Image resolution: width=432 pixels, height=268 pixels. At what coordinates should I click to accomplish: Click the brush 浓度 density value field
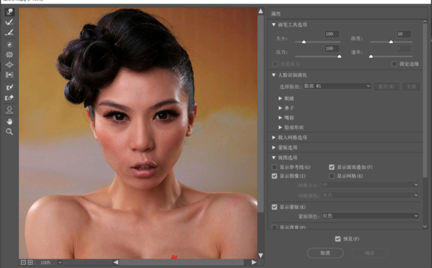tap(404, 34)
